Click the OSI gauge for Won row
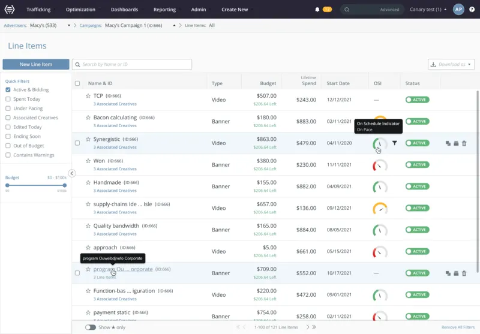480x334 pixels. tap(380, 166)
